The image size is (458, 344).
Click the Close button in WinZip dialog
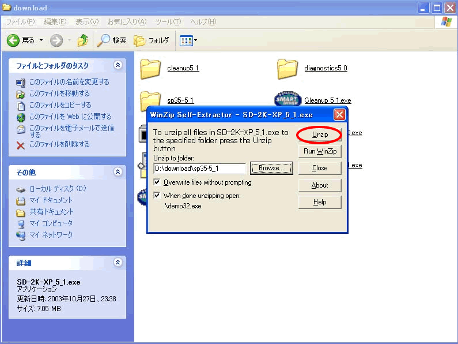click(320, 168)
